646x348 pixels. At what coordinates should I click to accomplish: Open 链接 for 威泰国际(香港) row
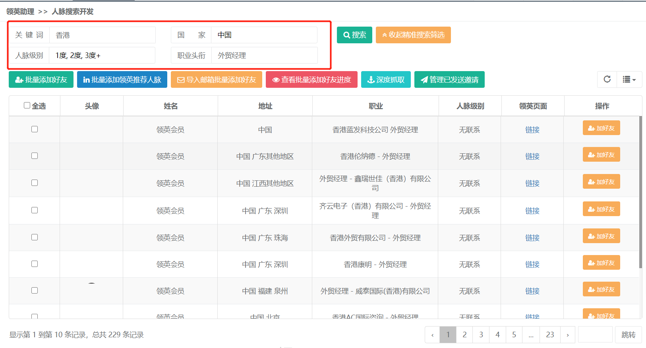click(532, 291)
